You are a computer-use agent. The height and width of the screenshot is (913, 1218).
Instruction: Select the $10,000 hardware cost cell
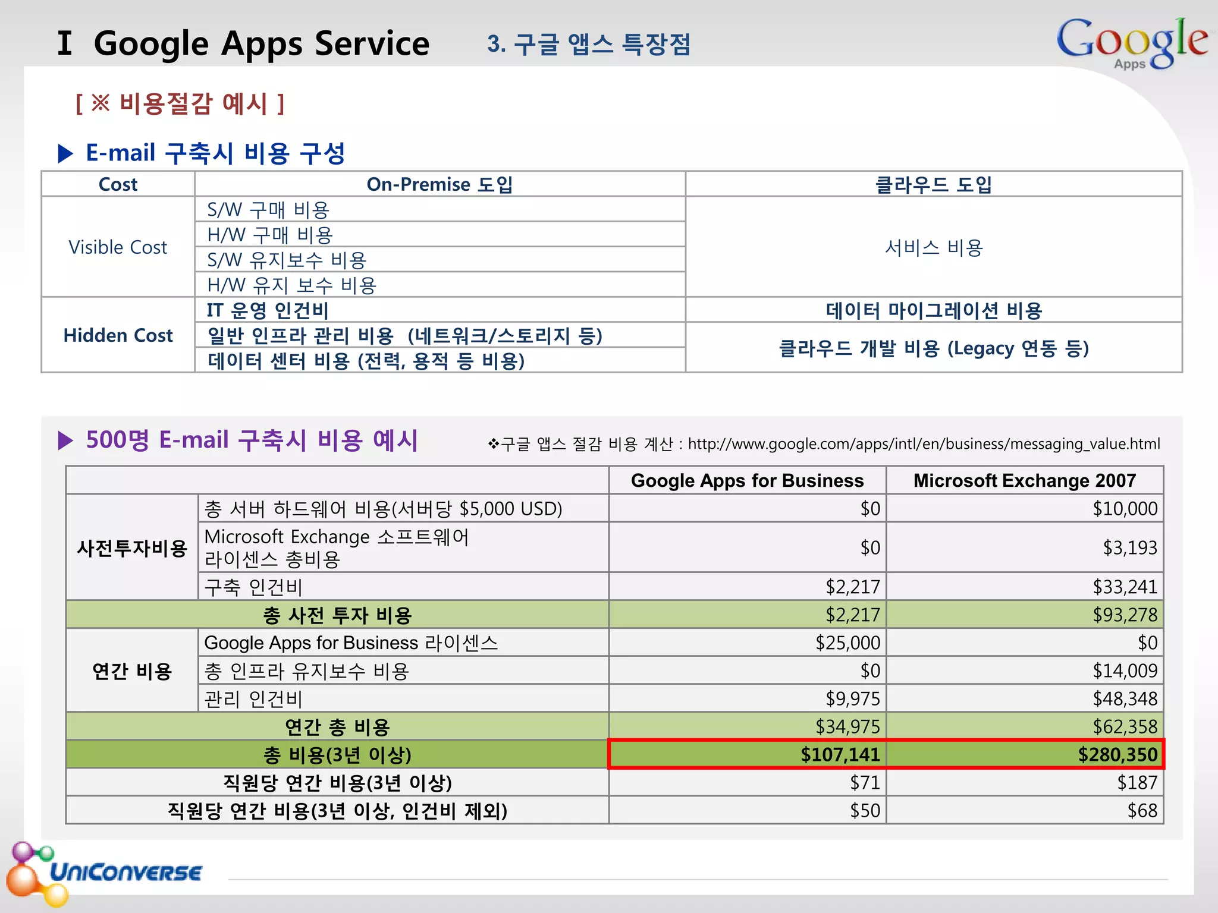[x=1025, y=508]
